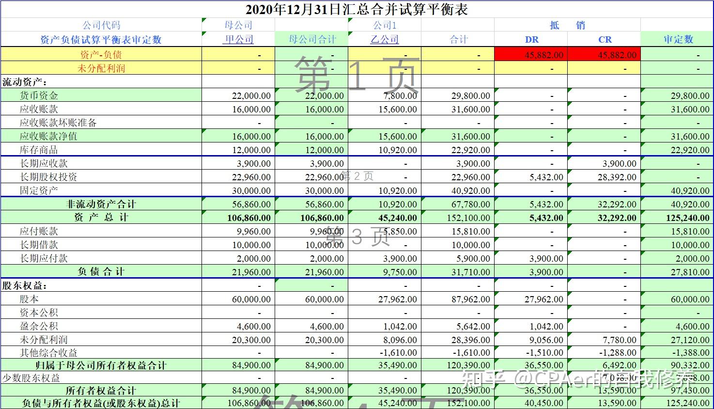Click the 资本公积 row label

[x=39, y=313]
